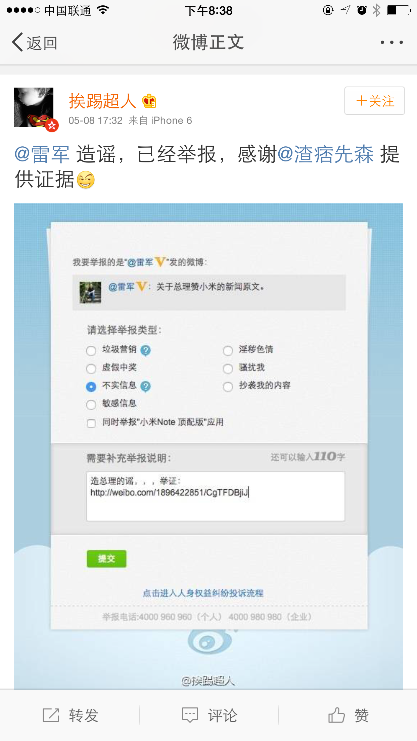Tap the smirking emoji in post
Image resolution: width=417 pixels, height=741 pixels.
(x=86, y=180)
